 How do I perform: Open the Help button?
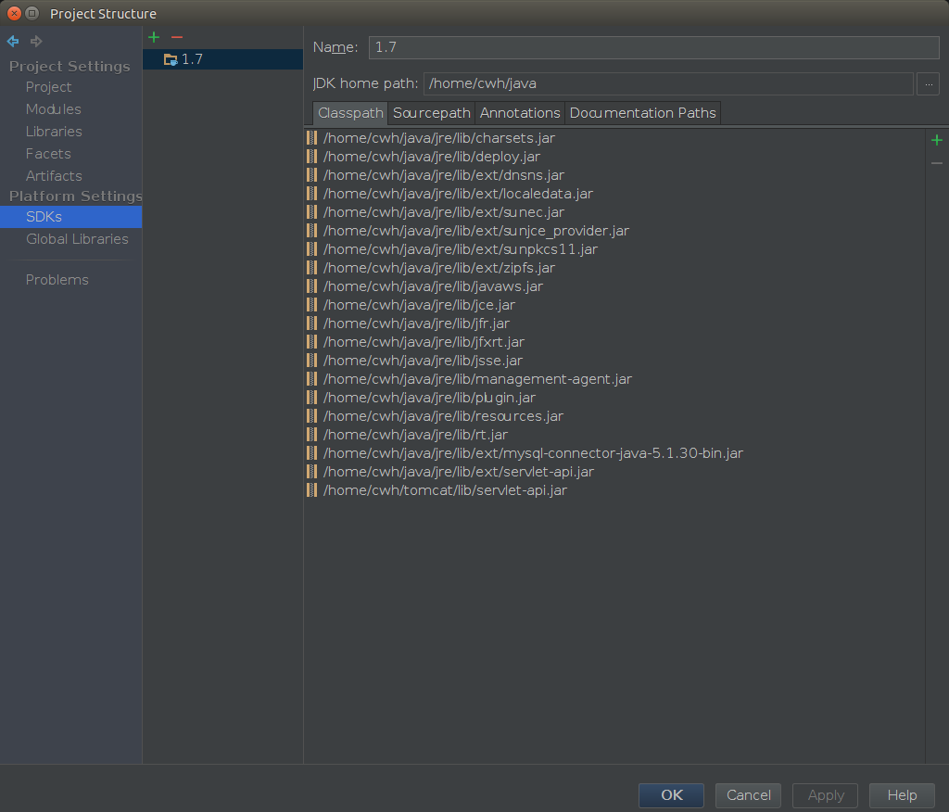901,795
